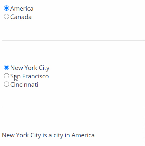This screenshot has width=145, height=146.
Task: Click the divider line below the Canada option
Action: (73, 41)
